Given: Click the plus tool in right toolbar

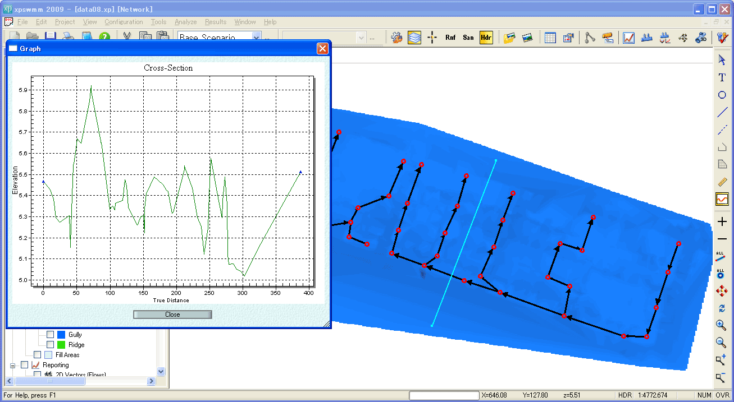Looking at the screenshot, I should tap(722, 221).
